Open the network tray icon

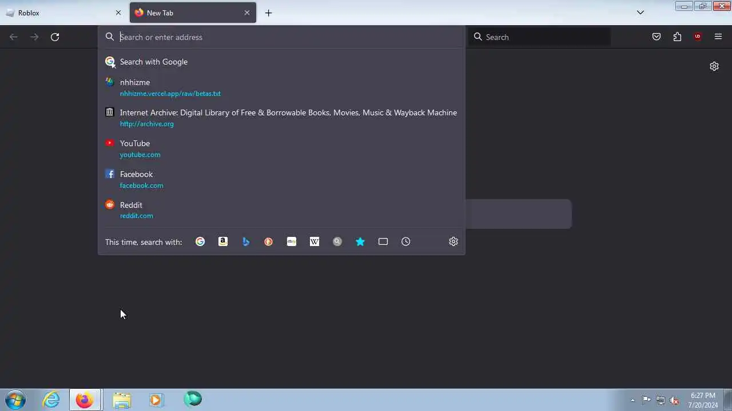[661, 400]
